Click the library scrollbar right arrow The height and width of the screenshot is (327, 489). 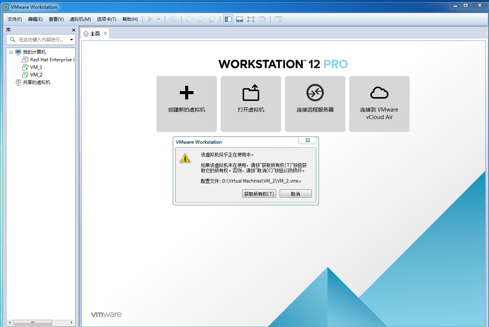click(72, 322)
